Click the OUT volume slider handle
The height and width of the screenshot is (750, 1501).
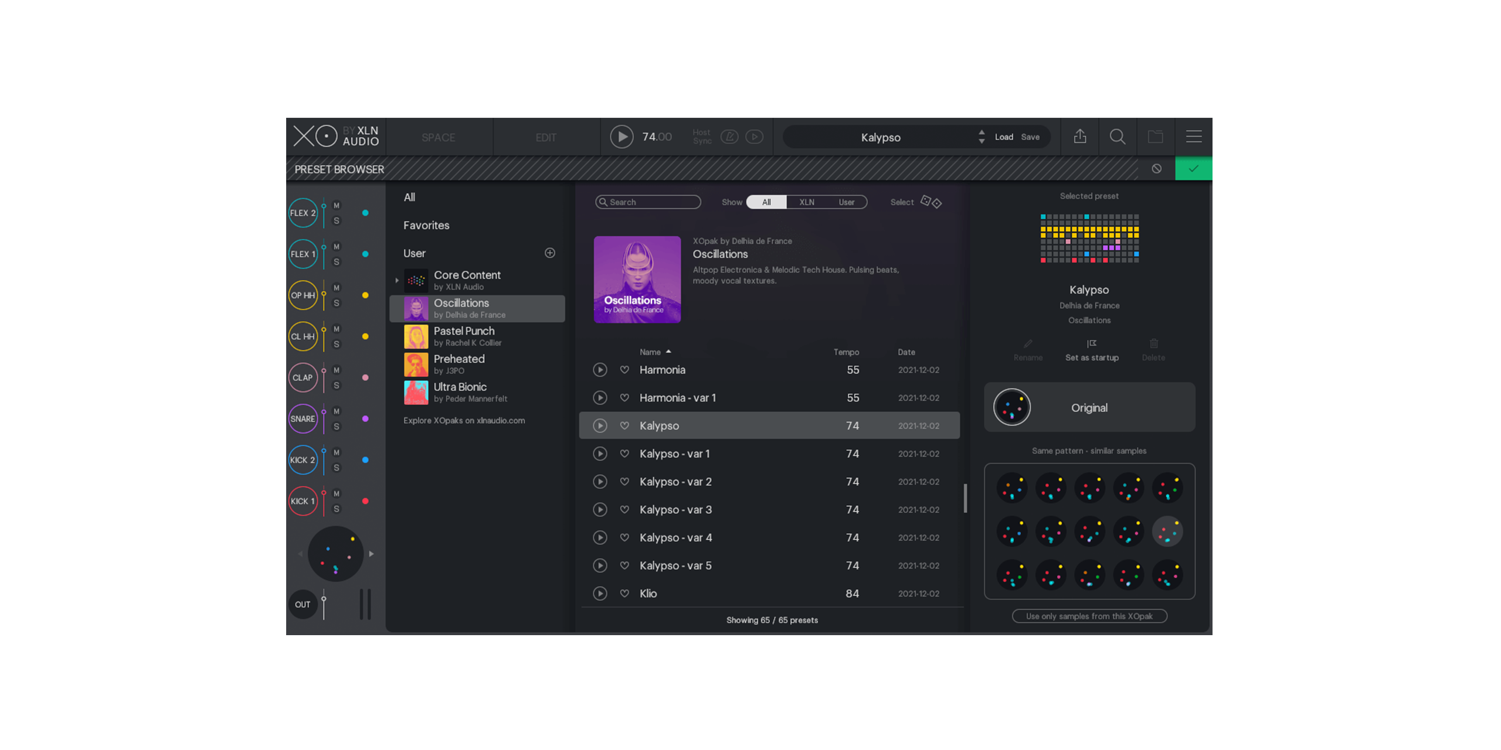coord(324,599)
